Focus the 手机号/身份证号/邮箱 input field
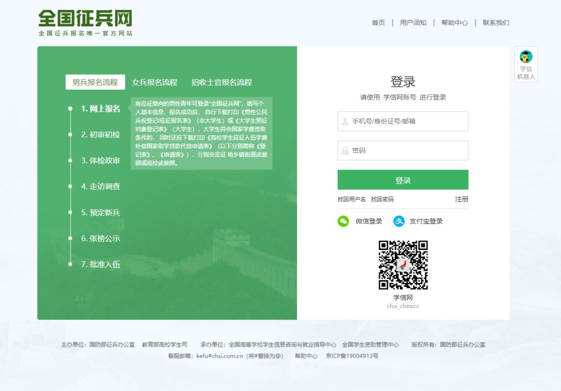Image resolution: width=561 pixels, height=391 pixels. (x=403, y=121)
